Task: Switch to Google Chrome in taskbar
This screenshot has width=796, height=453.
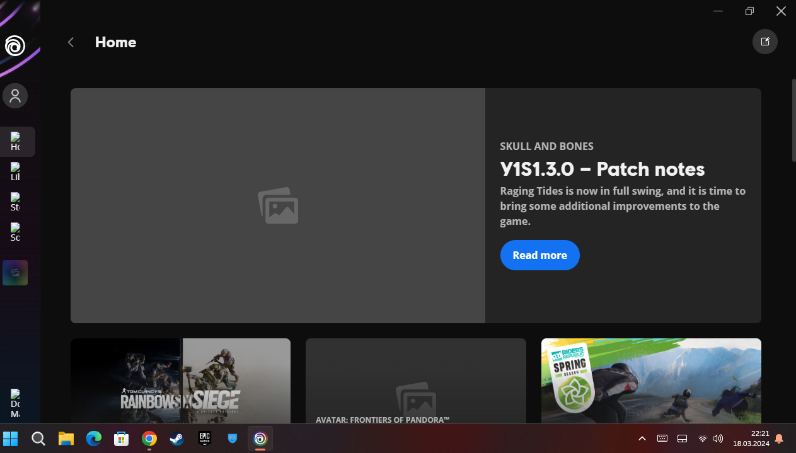Action: click(x=149, y=439)
